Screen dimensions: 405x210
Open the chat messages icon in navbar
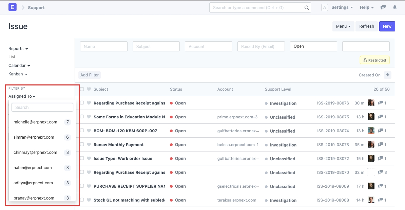[383, 7]
